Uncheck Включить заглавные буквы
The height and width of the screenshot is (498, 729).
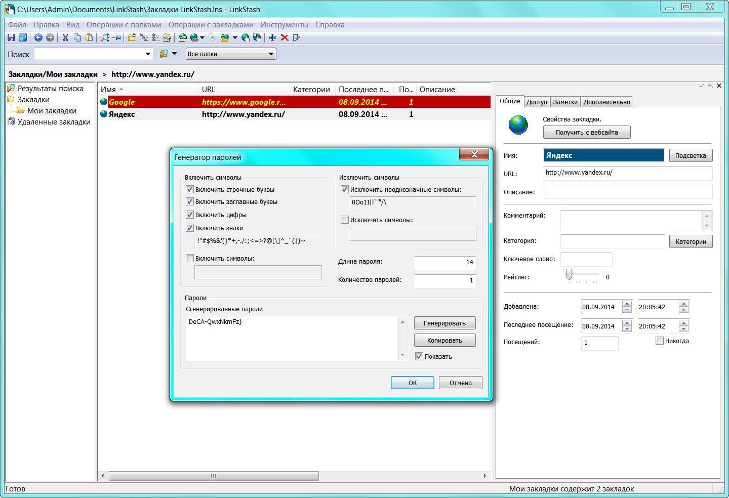pos(190,201)
